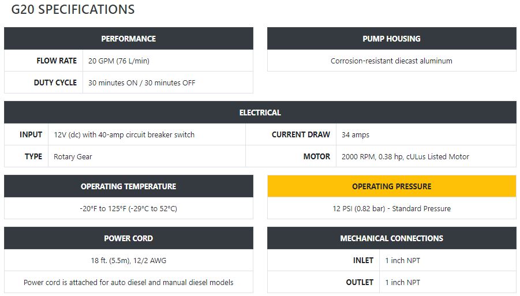
Task: Select the PERFORMANCE table header
Action: (x=129, y=39)
